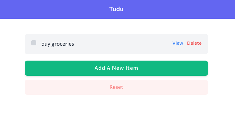Delete the buy groceries item

tap(194, 43)
